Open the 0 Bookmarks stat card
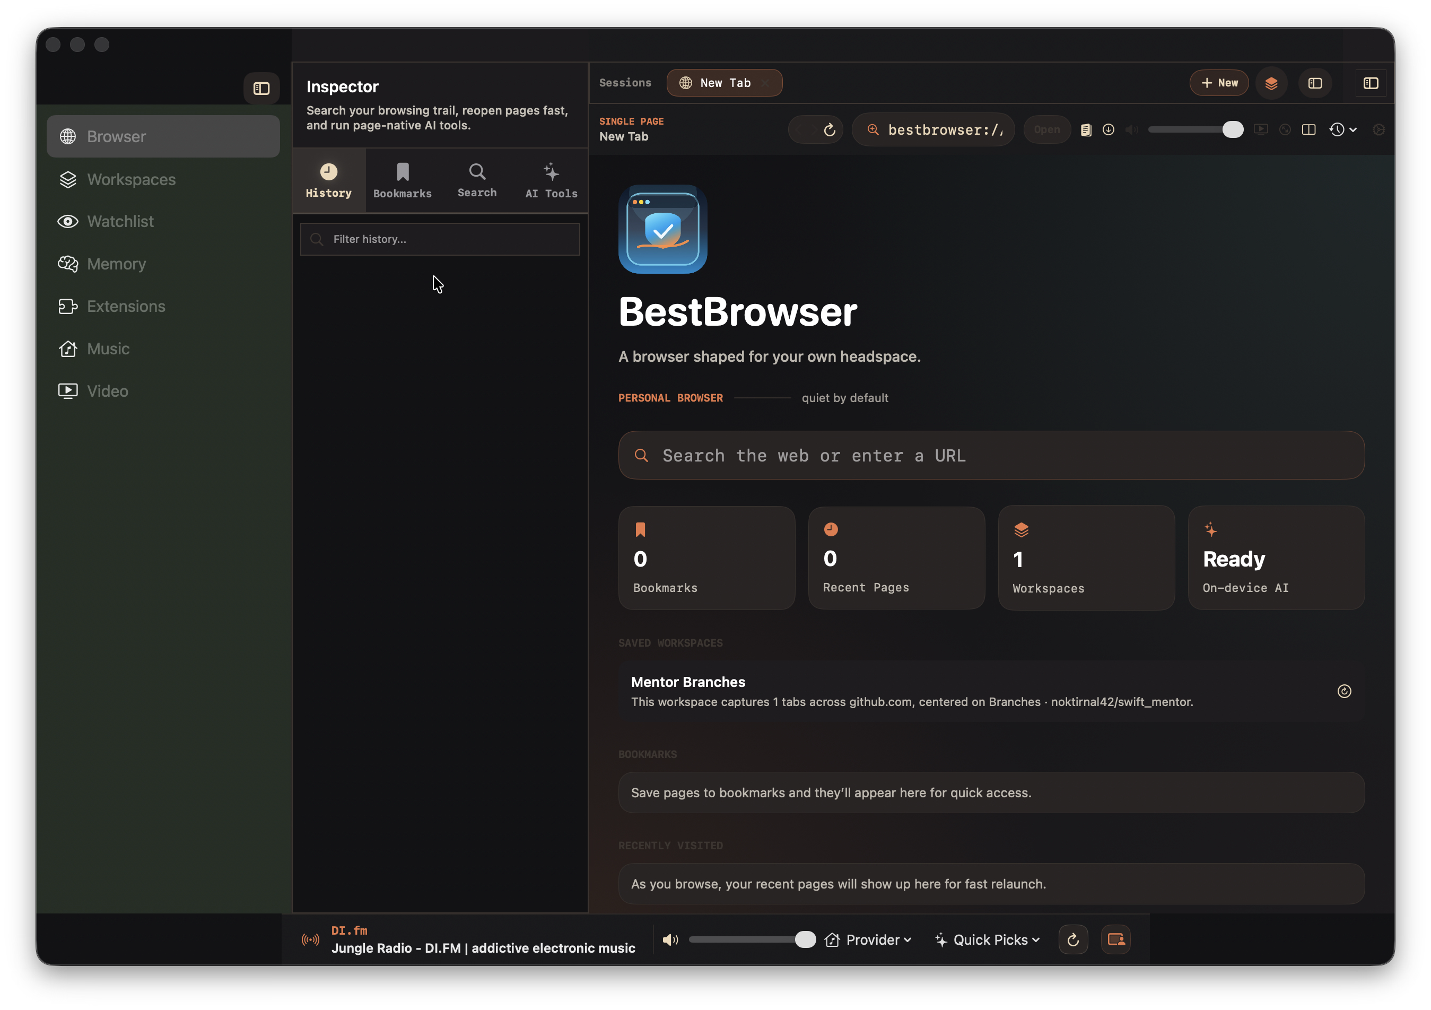1431x1010 pixels. pyautogui.click(x=707, y=558)
